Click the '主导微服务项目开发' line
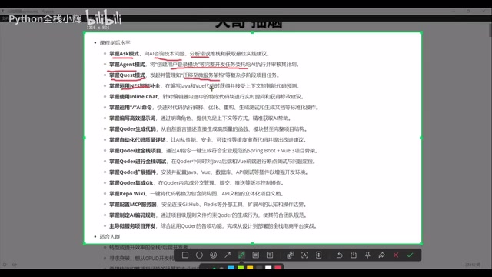 click(x=214, y=225)
